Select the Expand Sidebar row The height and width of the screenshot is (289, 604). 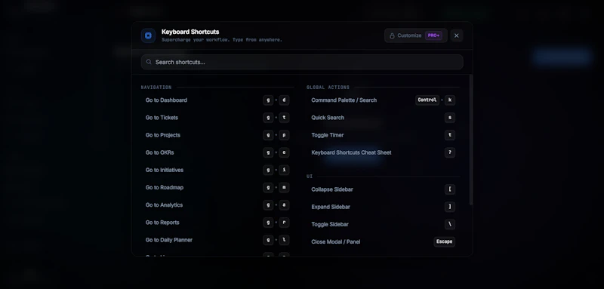(x=384, y=207)
